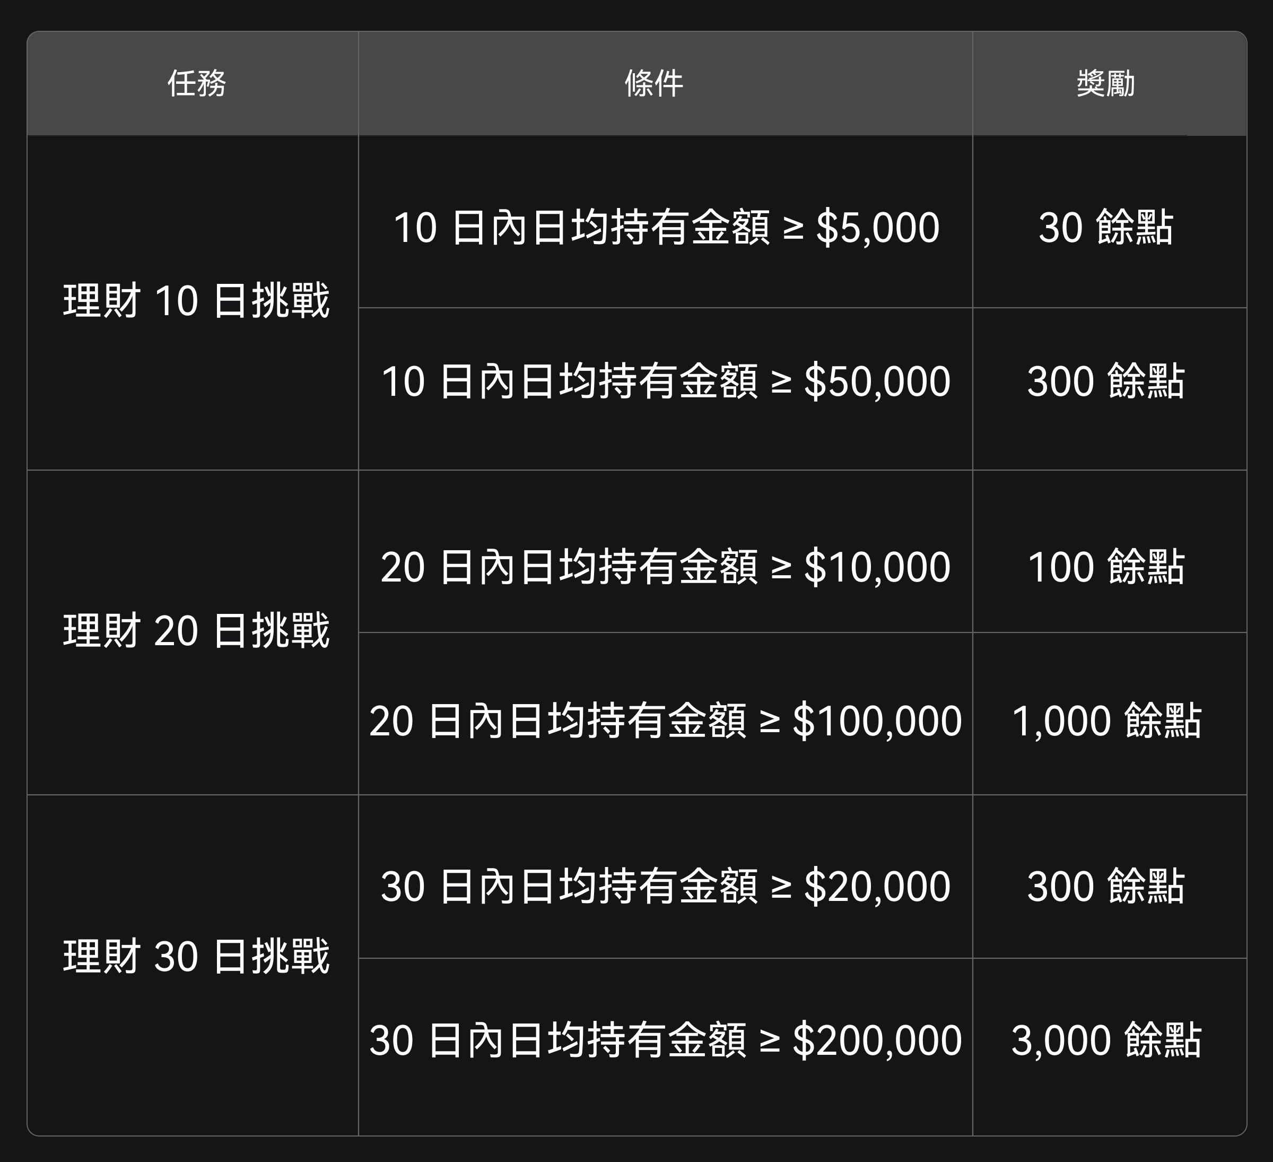Click the 10 日內日均持有金額 ≥ $5,000 condition
The image size is (1273, 1162).
coord(666,227)
